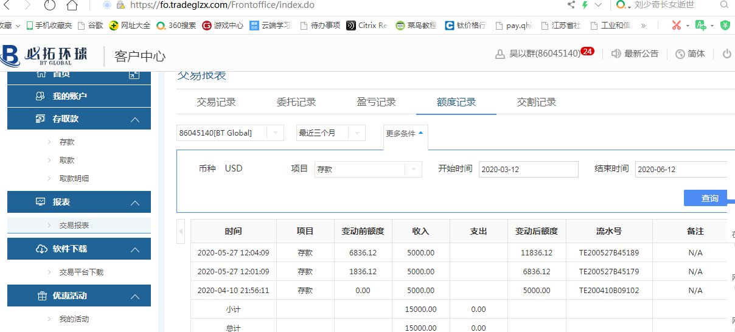Click the green shield extension icon
Viewport: 735px width, 332px height.
click(x=725, y=26)
